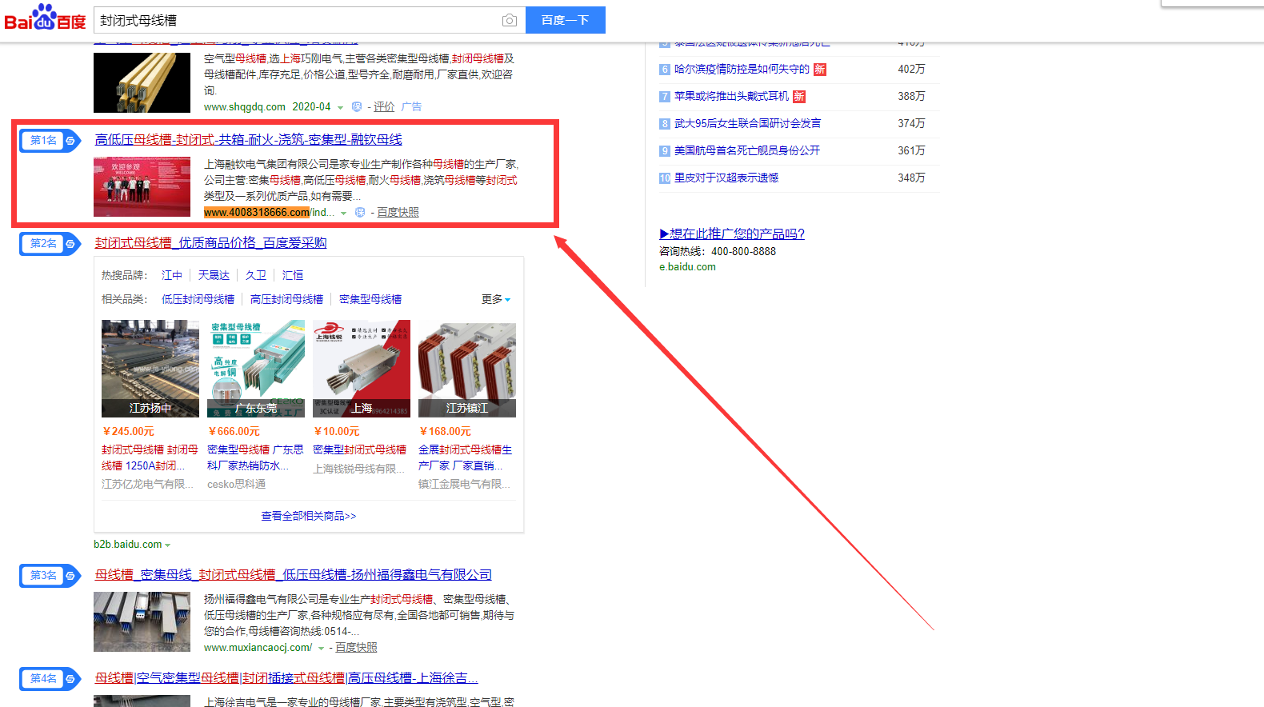Expand dropdown arrow next to www.shqgdq.com
This screenshot has height=707, width=1264.
(341, 108)
